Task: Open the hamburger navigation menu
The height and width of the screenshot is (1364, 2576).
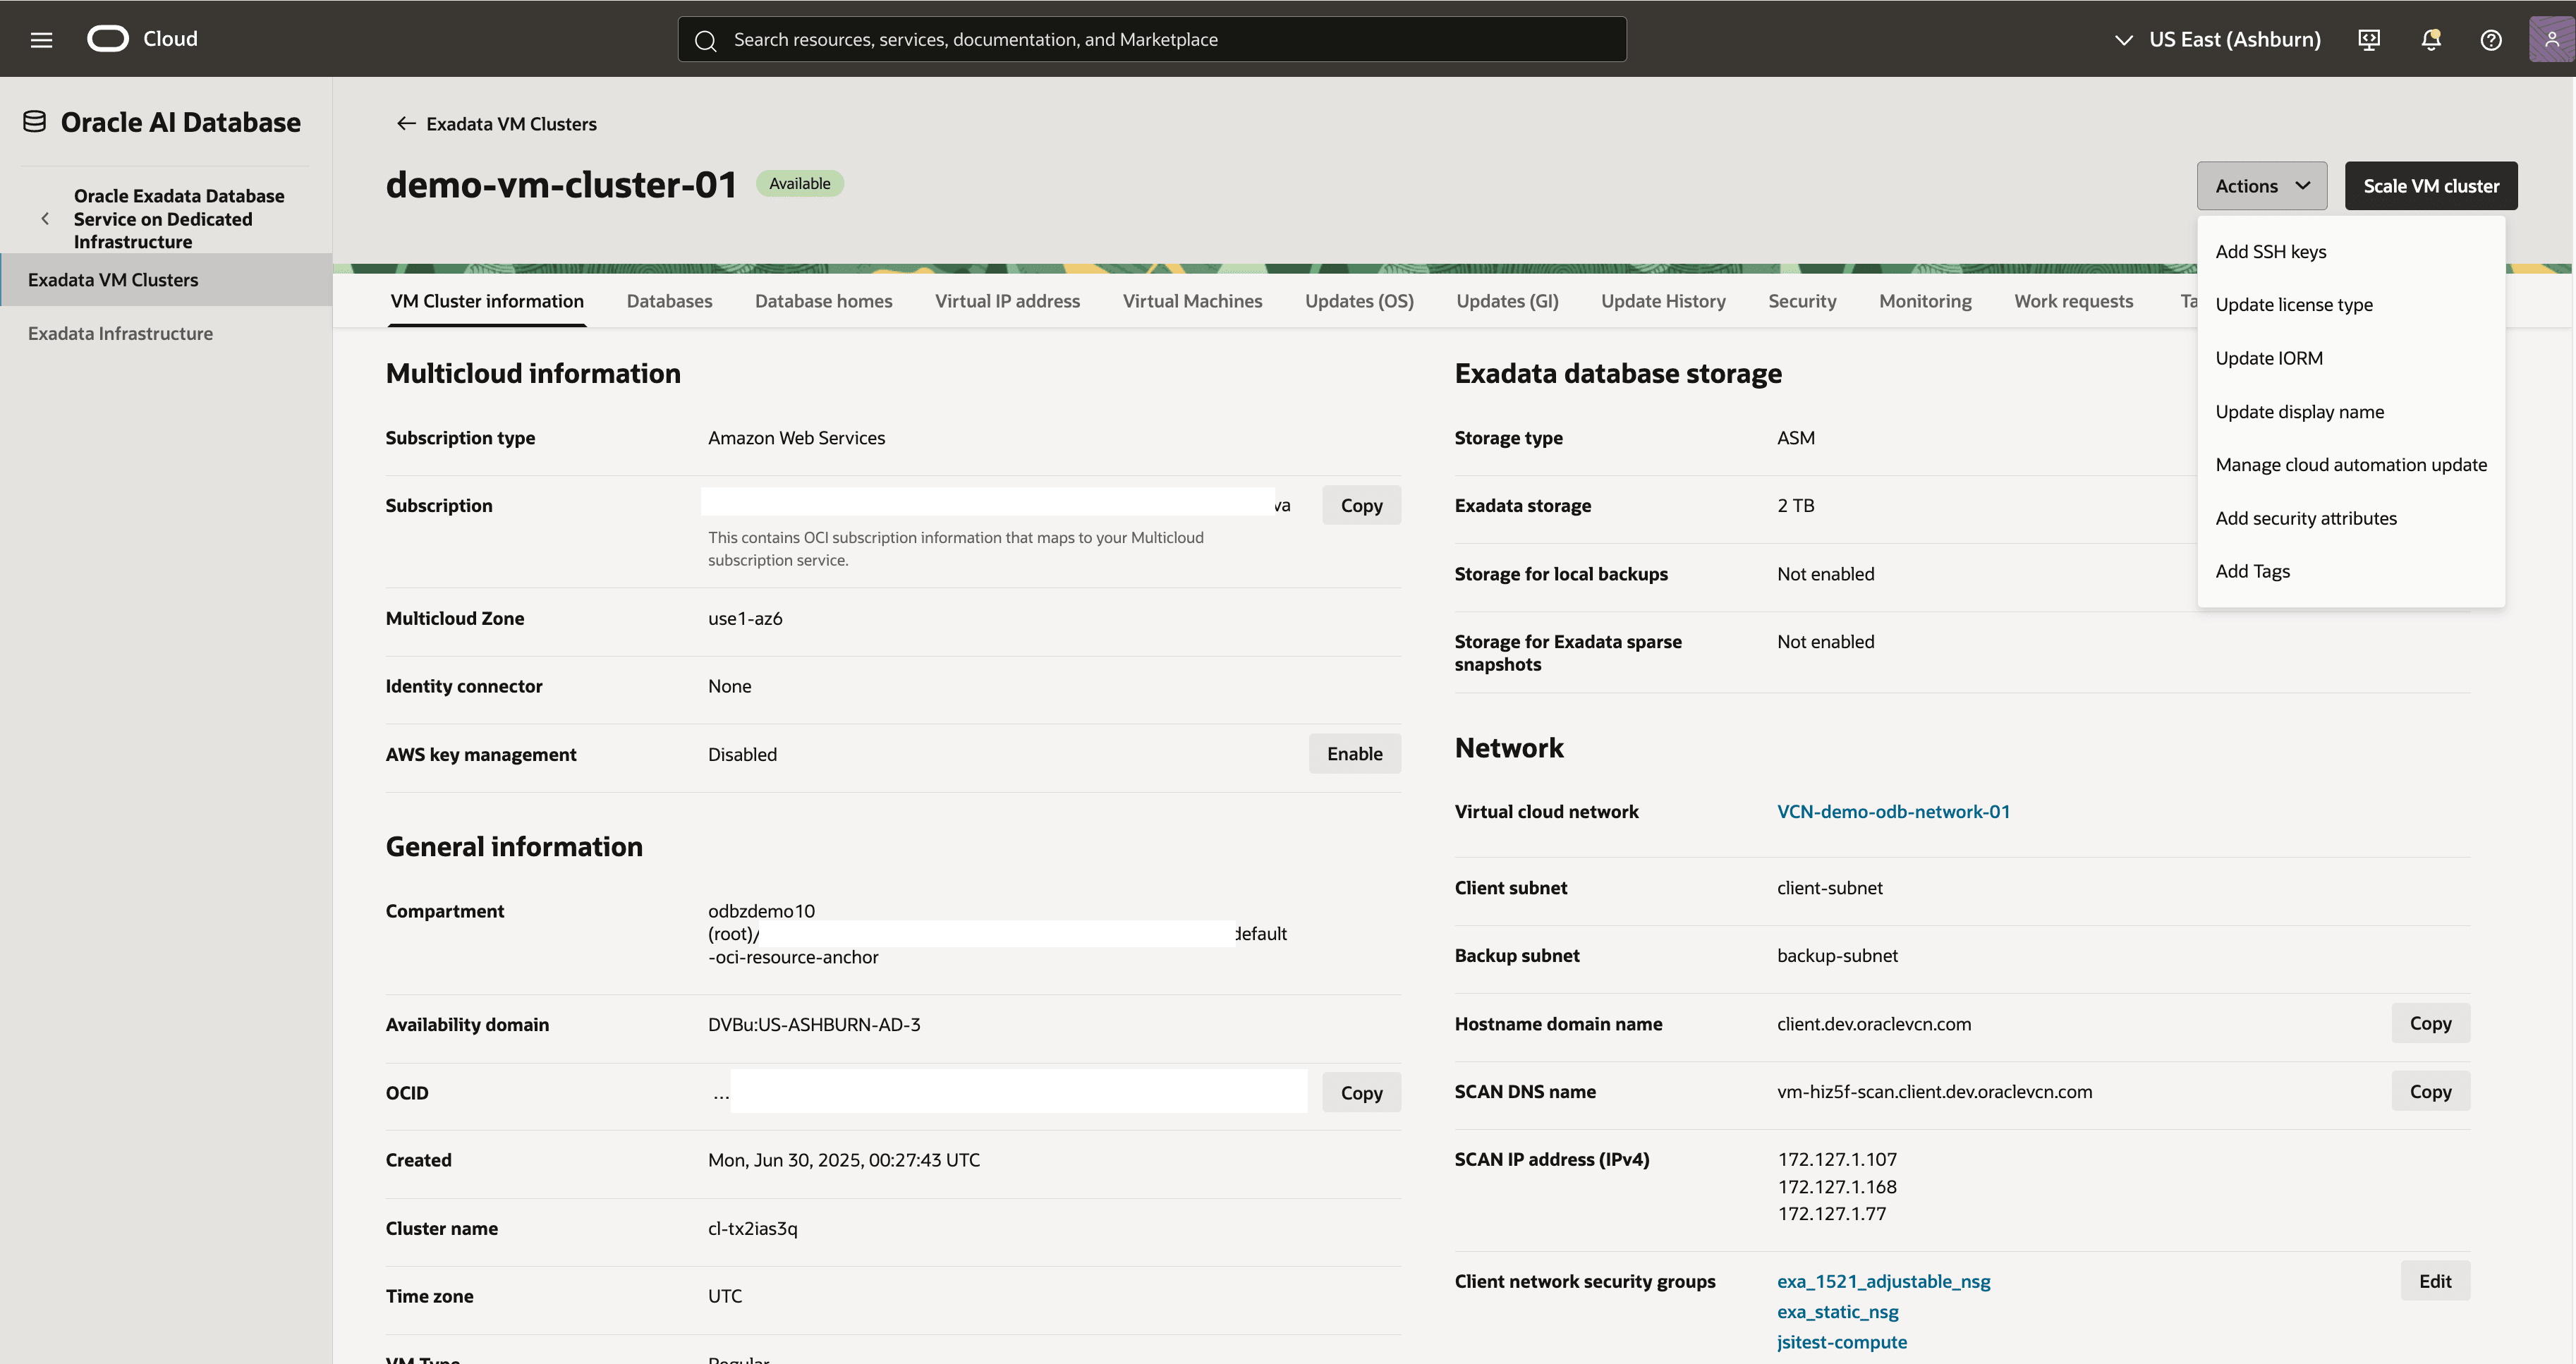Action: (41, 39)
